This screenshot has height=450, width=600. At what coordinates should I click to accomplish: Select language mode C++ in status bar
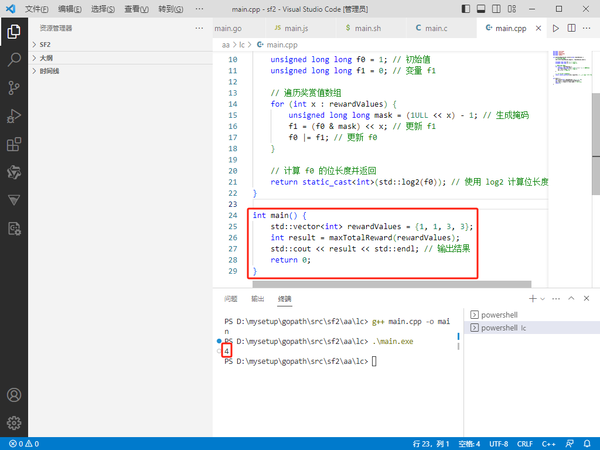point(548,444)
